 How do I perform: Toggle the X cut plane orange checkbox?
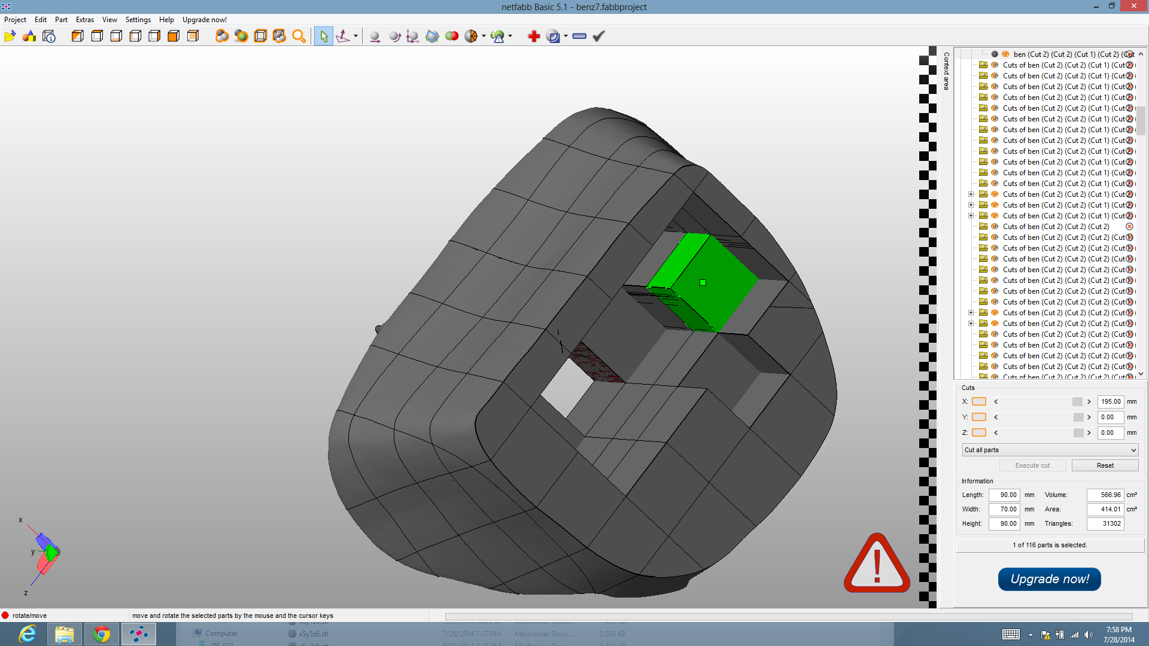(x=979, y=402)
